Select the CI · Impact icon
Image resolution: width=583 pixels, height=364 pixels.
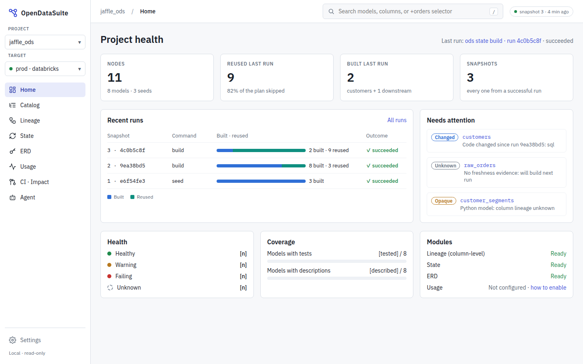[x=13, y=182]
